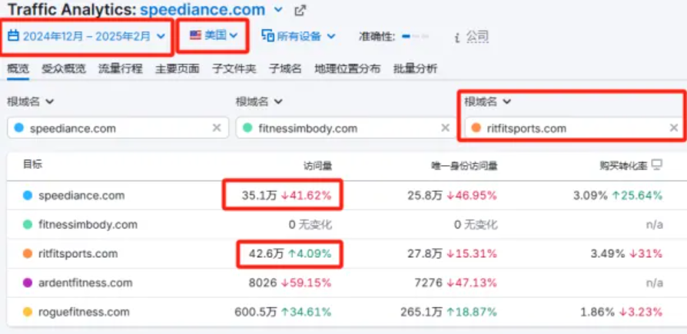Open first 根域名 dropdown above speediance.com
The height and width of the screenshot is (334, 687).
(31, 101)
